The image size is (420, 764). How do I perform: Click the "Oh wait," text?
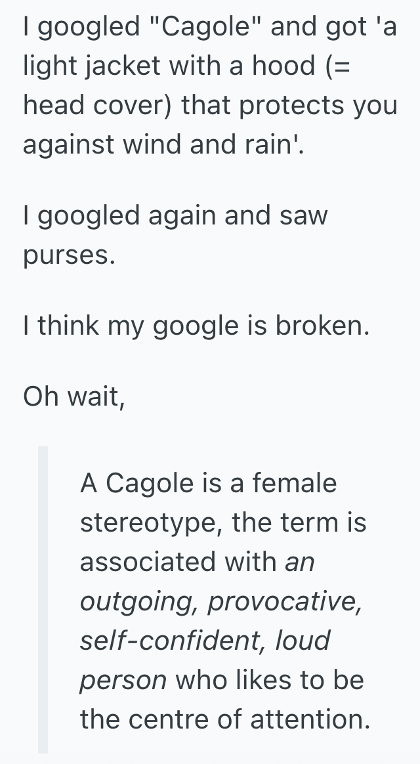tap(74, 397)
